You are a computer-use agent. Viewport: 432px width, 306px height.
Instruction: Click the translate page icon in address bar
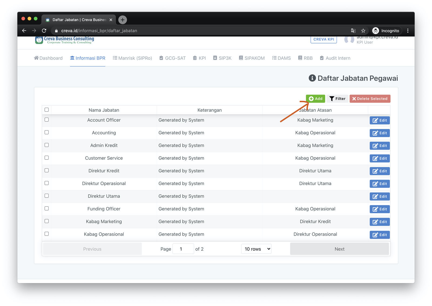tap(353, 31)
